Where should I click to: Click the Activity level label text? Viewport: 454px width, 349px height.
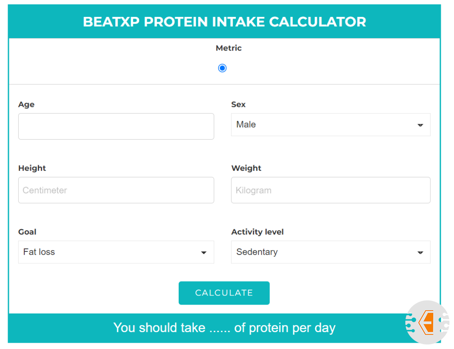pyautogui.click(x=257, y=232)
